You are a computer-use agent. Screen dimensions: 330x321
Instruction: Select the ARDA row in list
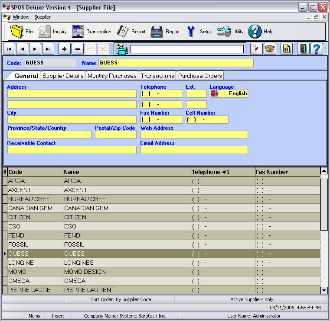161,181
